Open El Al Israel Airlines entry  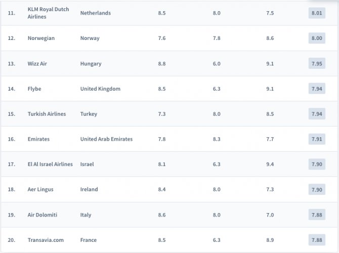click(x=50, y=164)
